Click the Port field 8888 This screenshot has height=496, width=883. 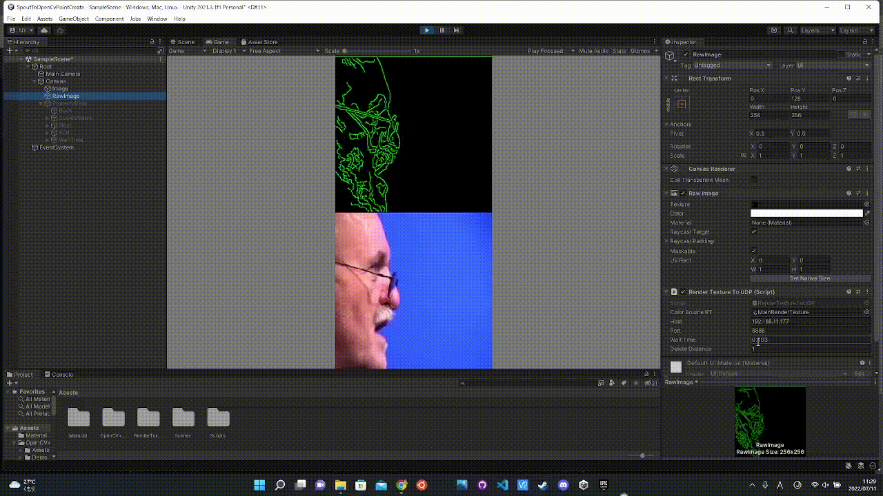[810, 331]
